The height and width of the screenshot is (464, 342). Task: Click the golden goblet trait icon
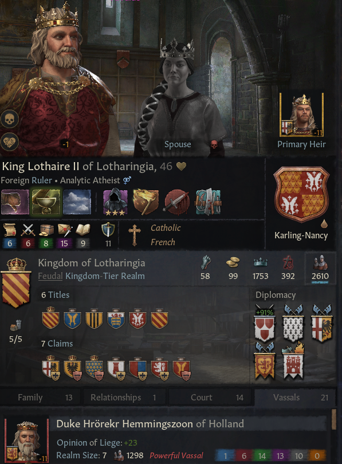point(46,202)
